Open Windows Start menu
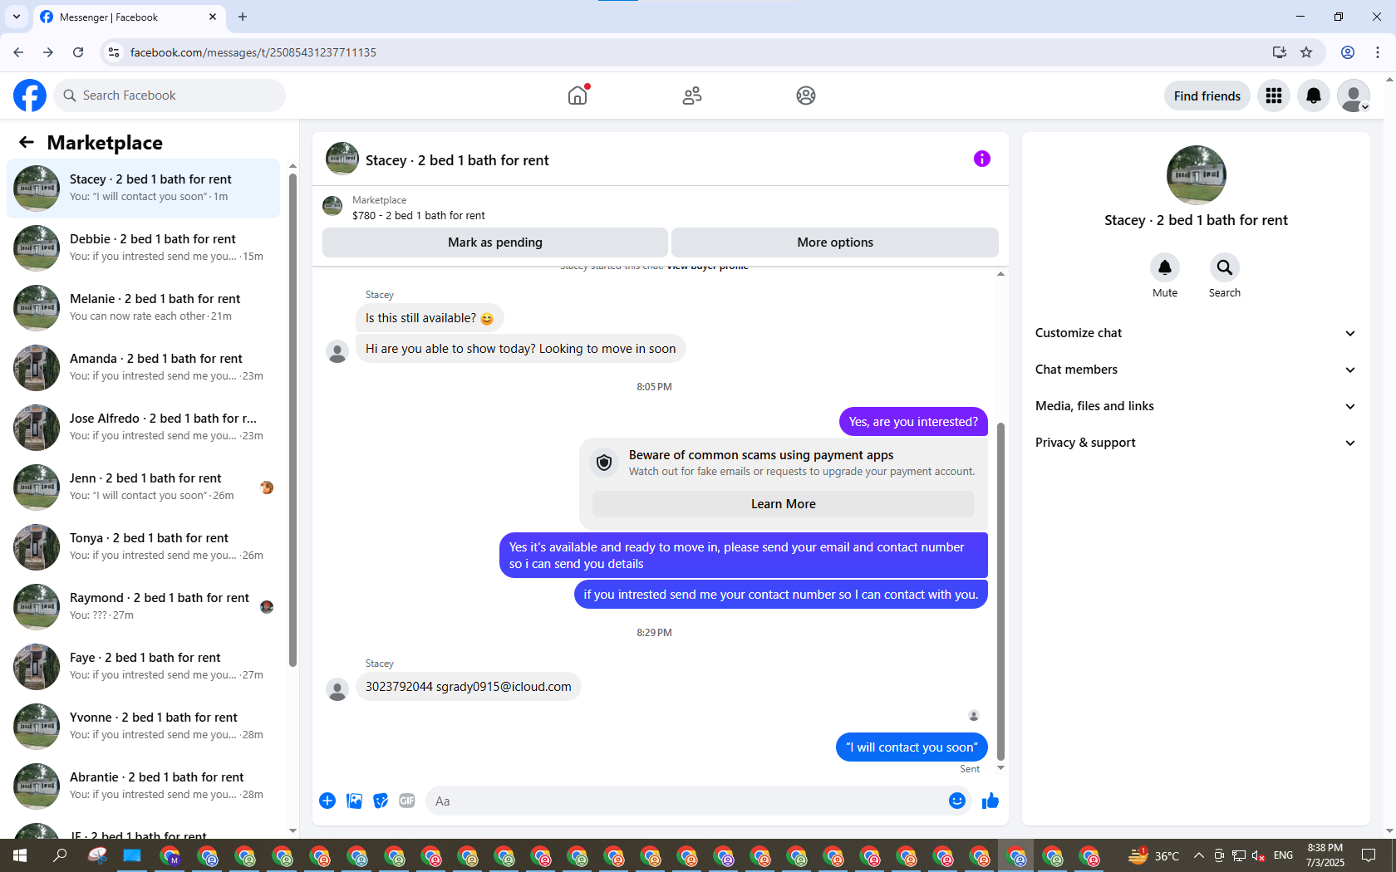 tap(20, 855)
